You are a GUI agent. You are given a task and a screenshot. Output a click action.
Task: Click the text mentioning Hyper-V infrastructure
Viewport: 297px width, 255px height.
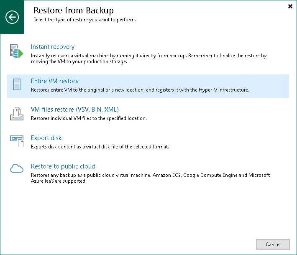tap(140, 90)
